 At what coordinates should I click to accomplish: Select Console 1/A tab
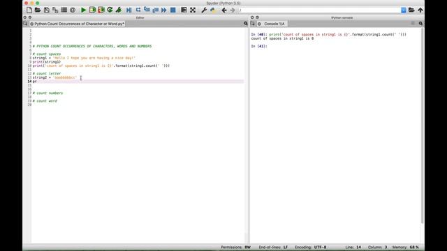pos(274,24)
